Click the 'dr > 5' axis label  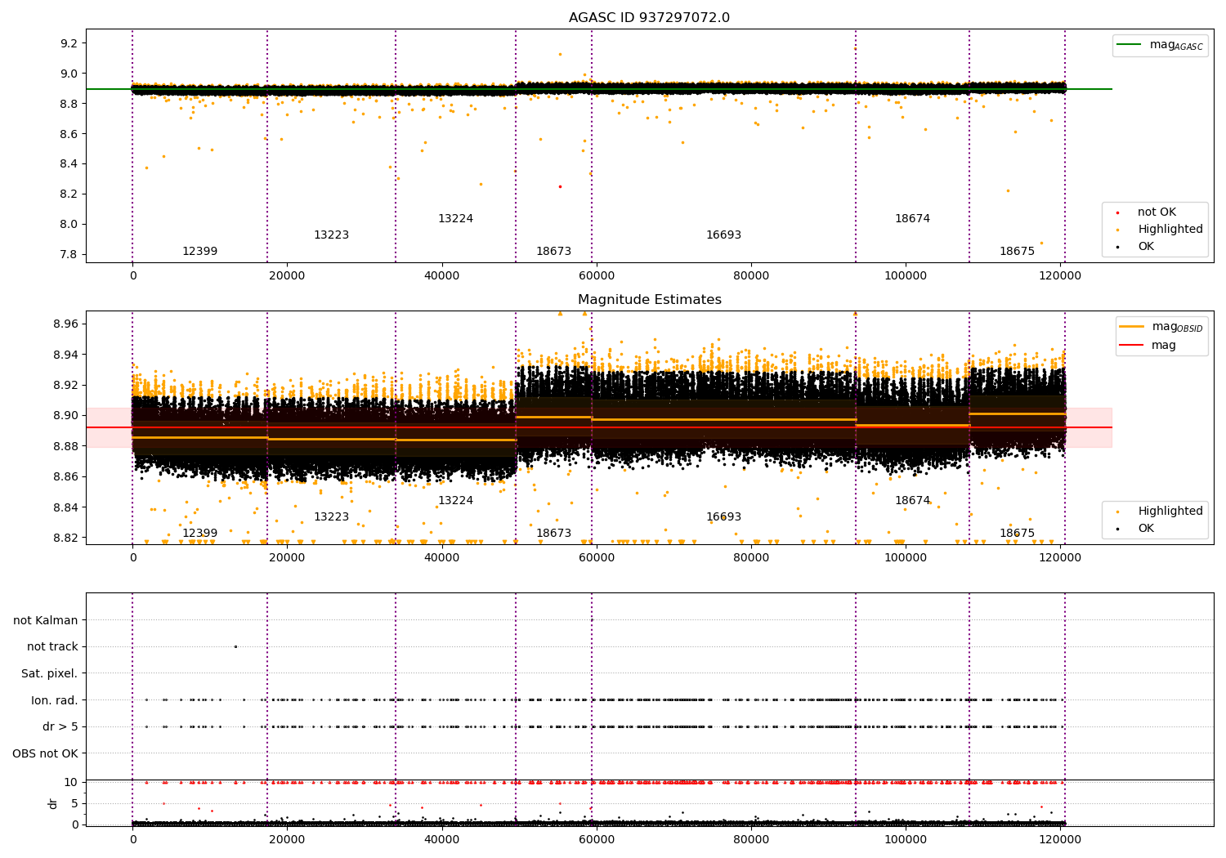coord(60,727)
